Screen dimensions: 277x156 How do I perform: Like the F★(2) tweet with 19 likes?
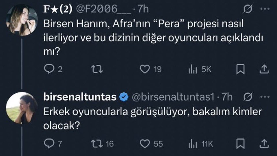(144, 69)
